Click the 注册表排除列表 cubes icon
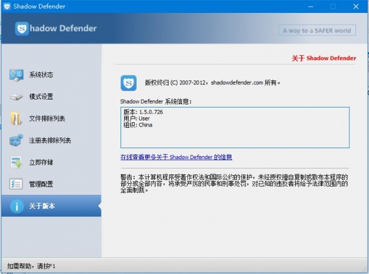The image size is (369, 274). (x=16, y=140)
